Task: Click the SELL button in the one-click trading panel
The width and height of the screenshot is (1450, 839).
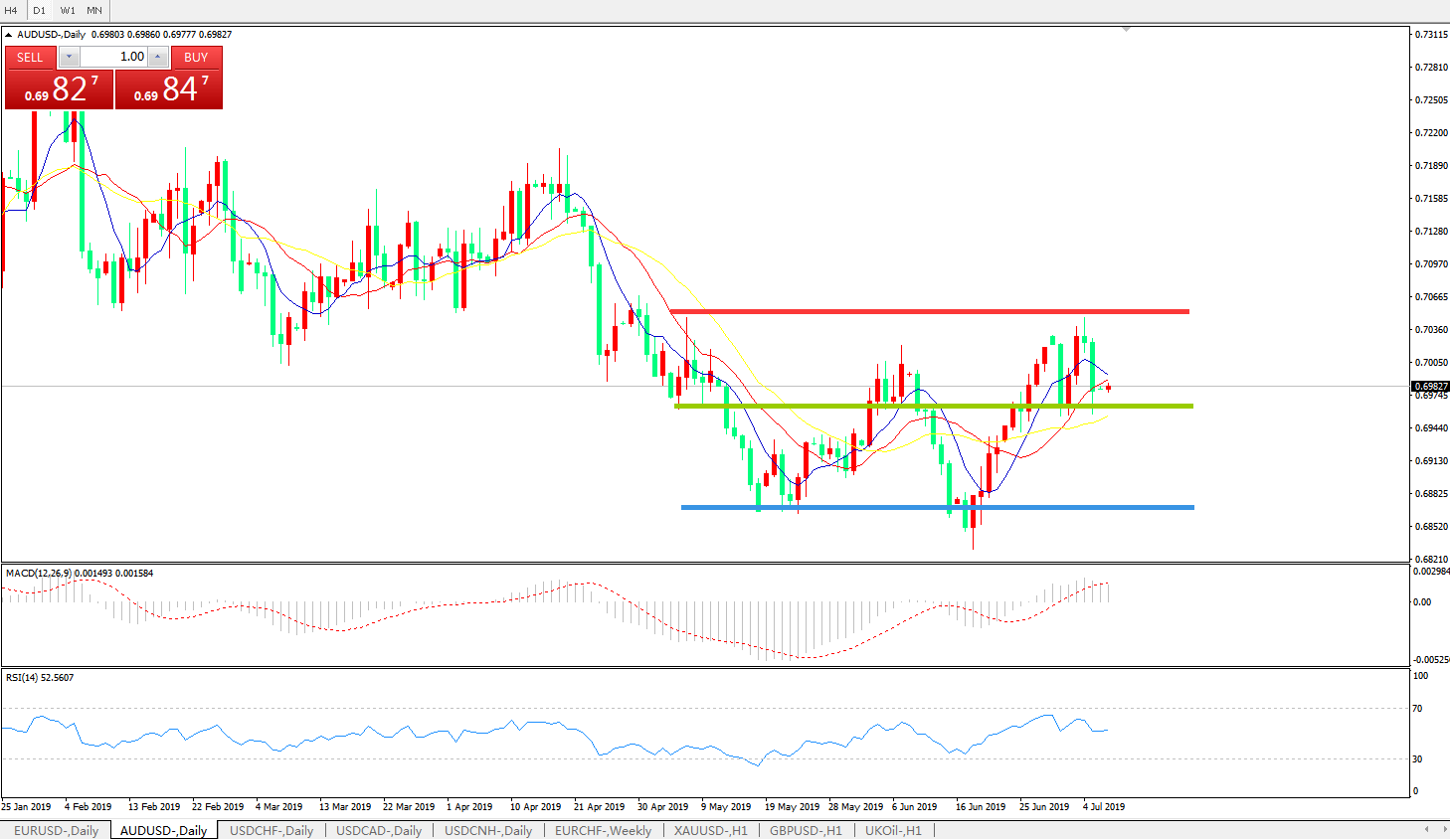Action: (30, 58)
